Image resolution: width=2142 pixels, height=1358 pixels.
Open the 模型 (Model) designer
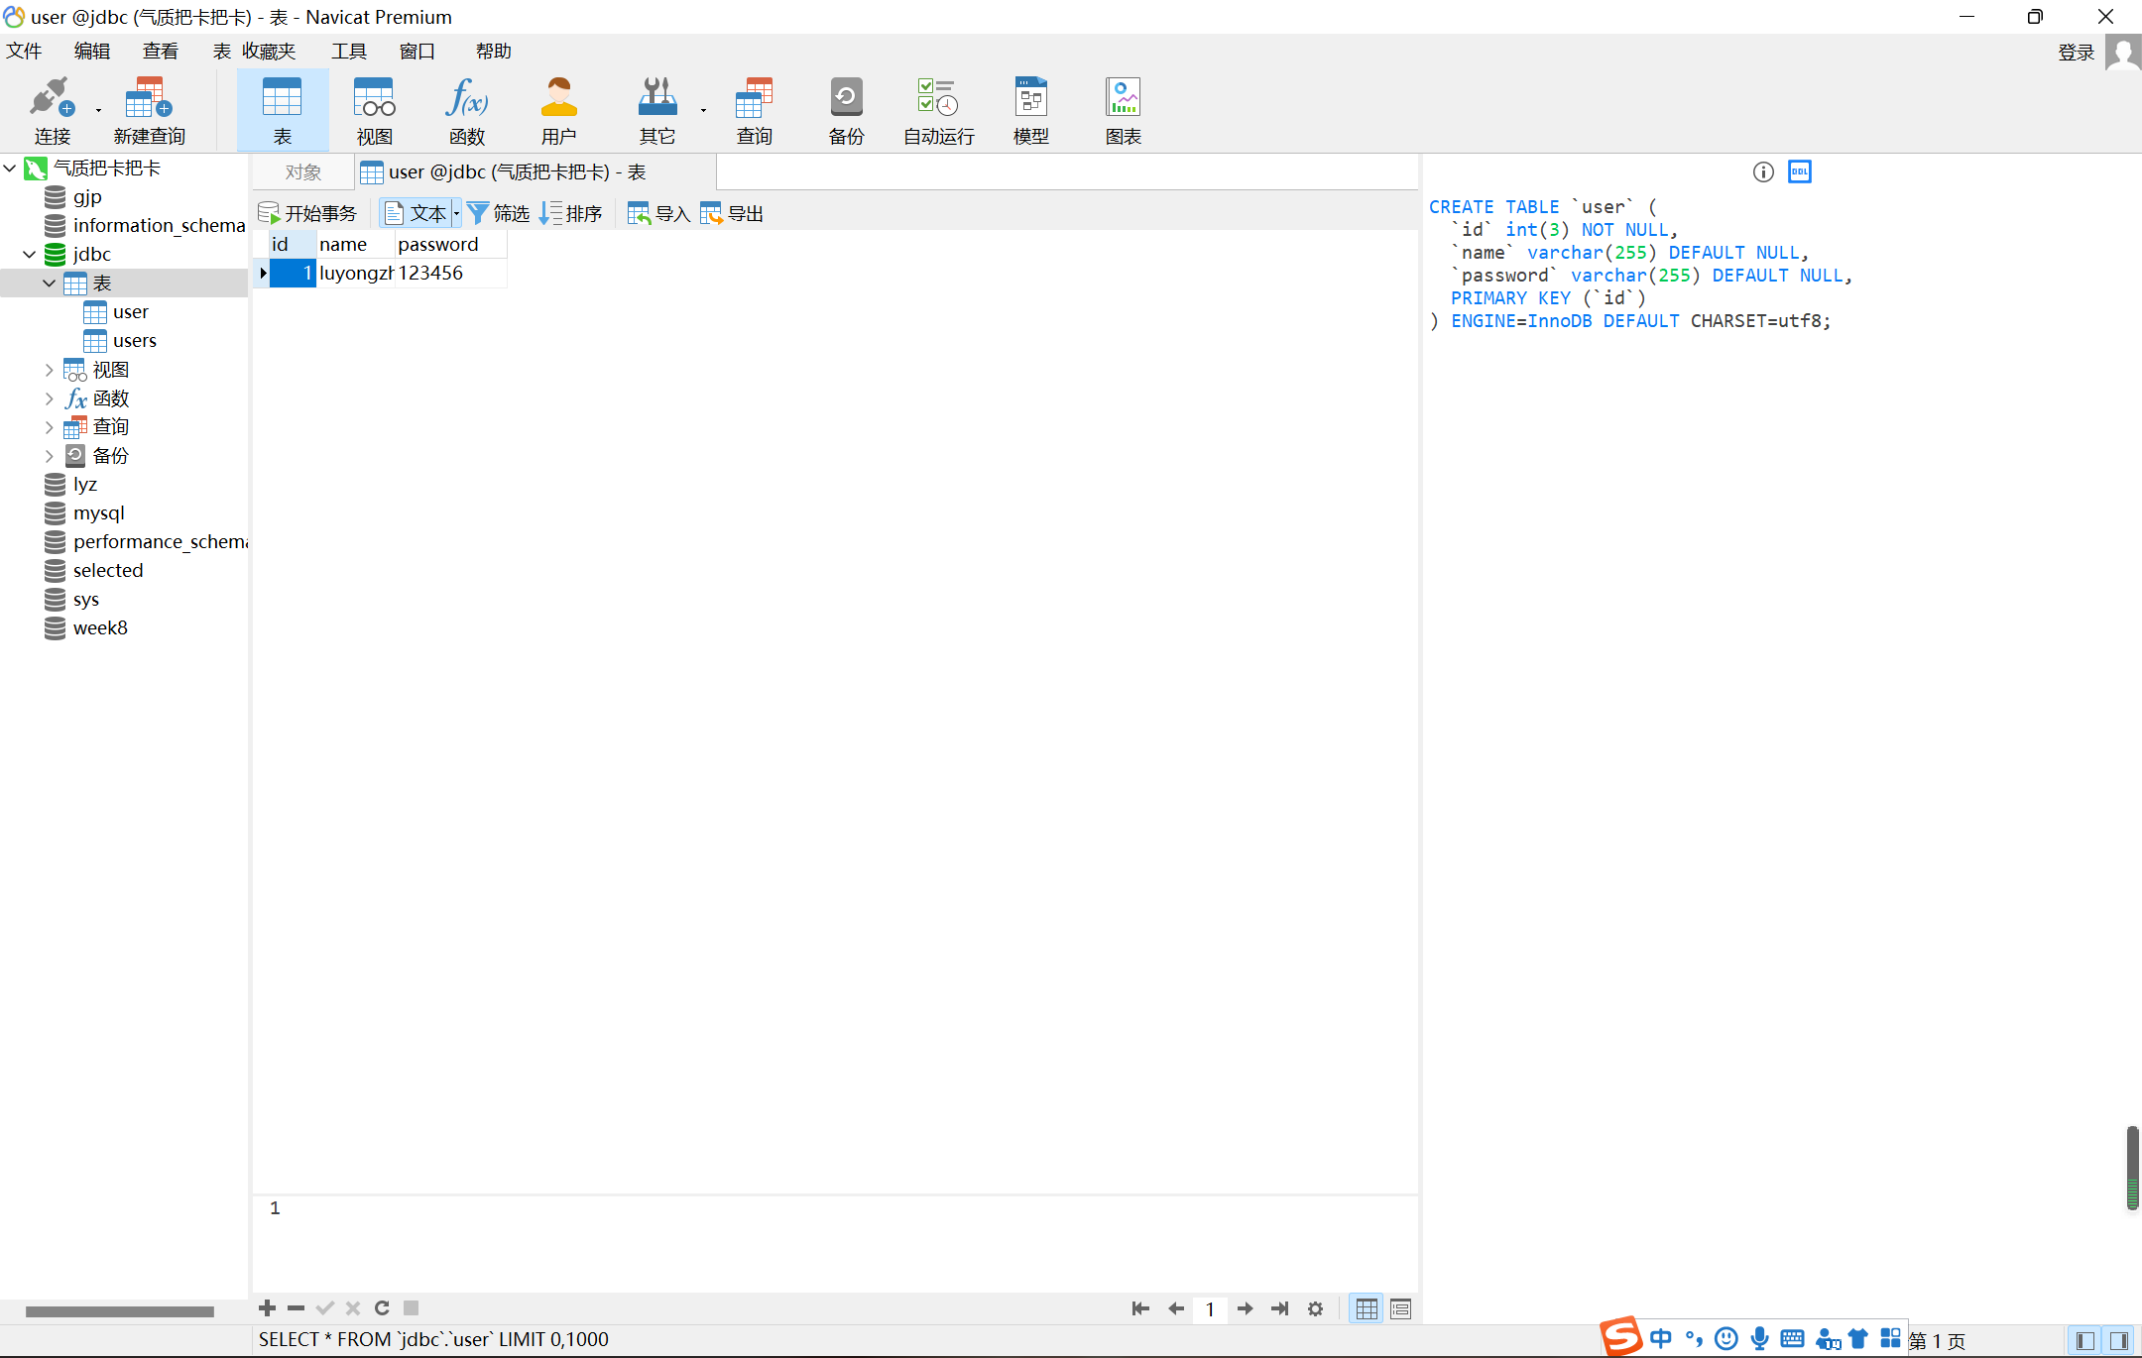(x=1029, y=107)
